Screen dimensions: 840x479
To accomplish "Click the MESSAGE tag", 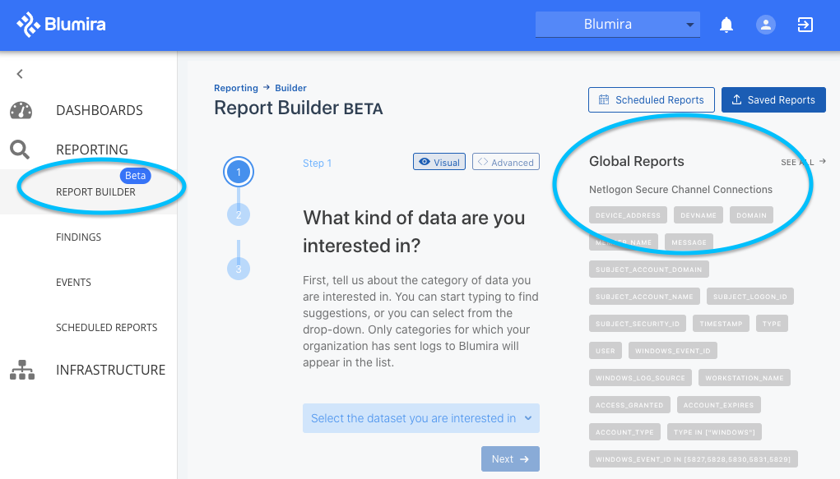I will (689, 242).
